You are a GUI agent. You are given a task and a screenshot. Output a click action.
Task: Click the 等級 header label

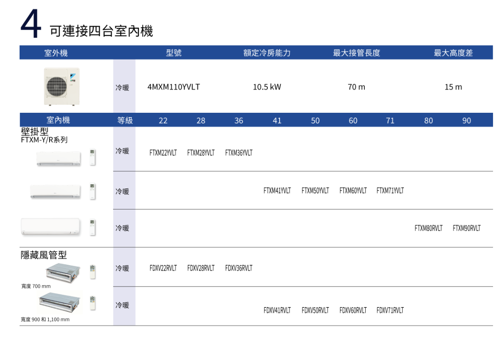(125, 121)
